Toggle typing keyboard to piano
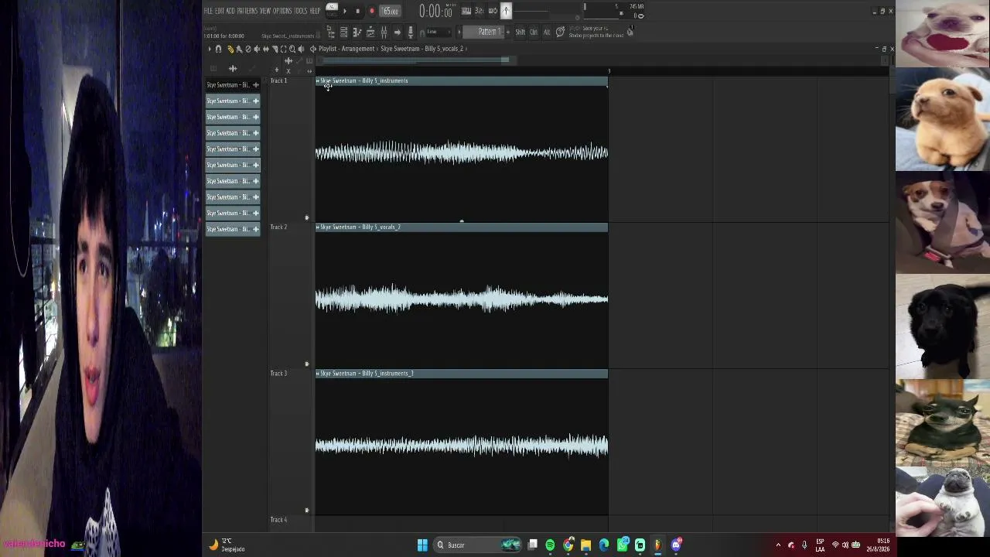 point(466,11)
